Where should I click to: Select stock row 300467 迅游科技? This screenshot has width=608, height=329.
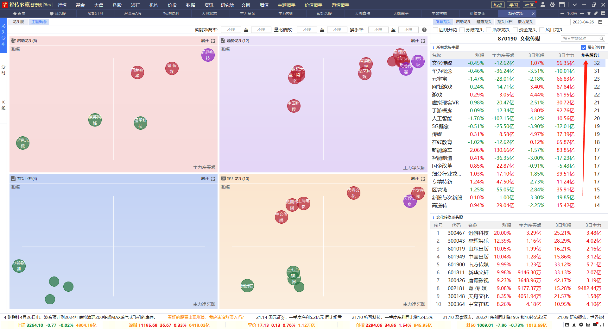pos(518,233)
